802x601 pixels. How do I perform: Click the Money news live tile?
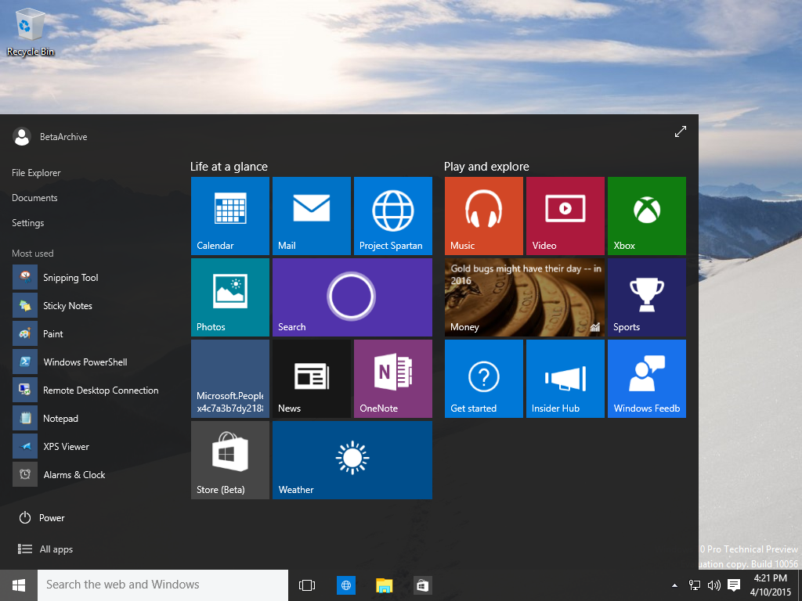click(525, 297)
